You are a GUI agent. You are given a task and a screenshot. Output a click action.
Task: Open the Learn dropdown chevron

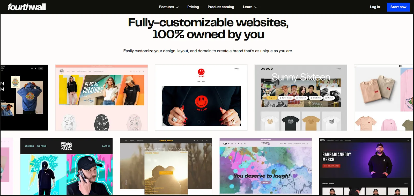[x=256, y=7]
